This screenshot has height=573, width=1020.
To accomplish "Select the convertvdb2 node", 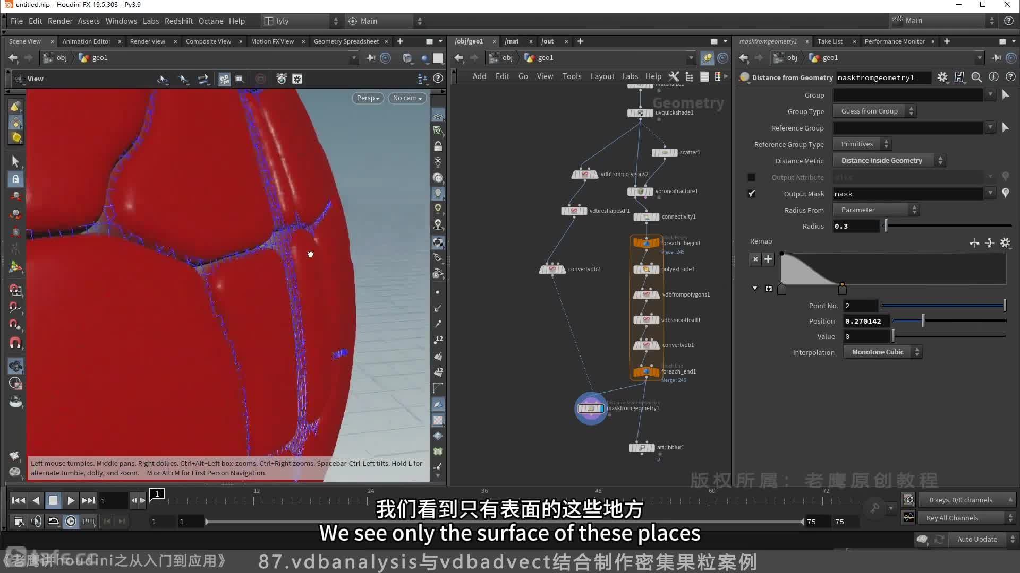I will point(552,269).
